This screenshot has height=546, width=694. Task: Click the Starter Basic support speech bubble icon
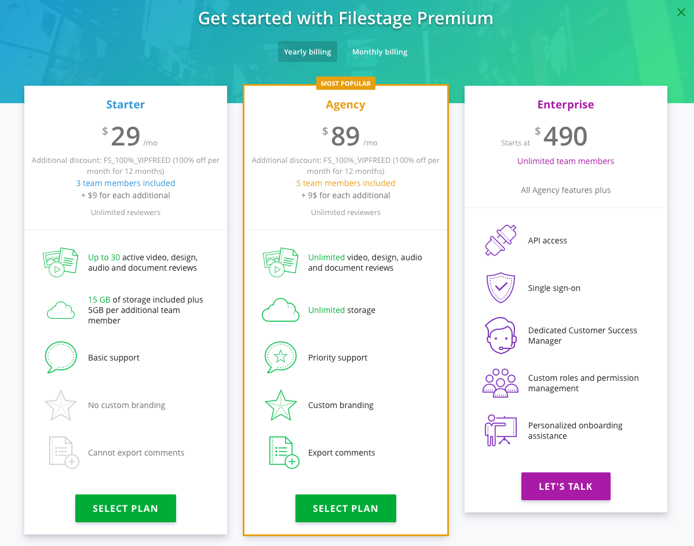pyautogui.click(x=60, y=358)
